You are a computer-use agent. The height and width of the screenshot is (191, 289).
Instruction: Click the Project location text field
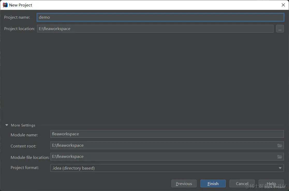pos(155,29)
